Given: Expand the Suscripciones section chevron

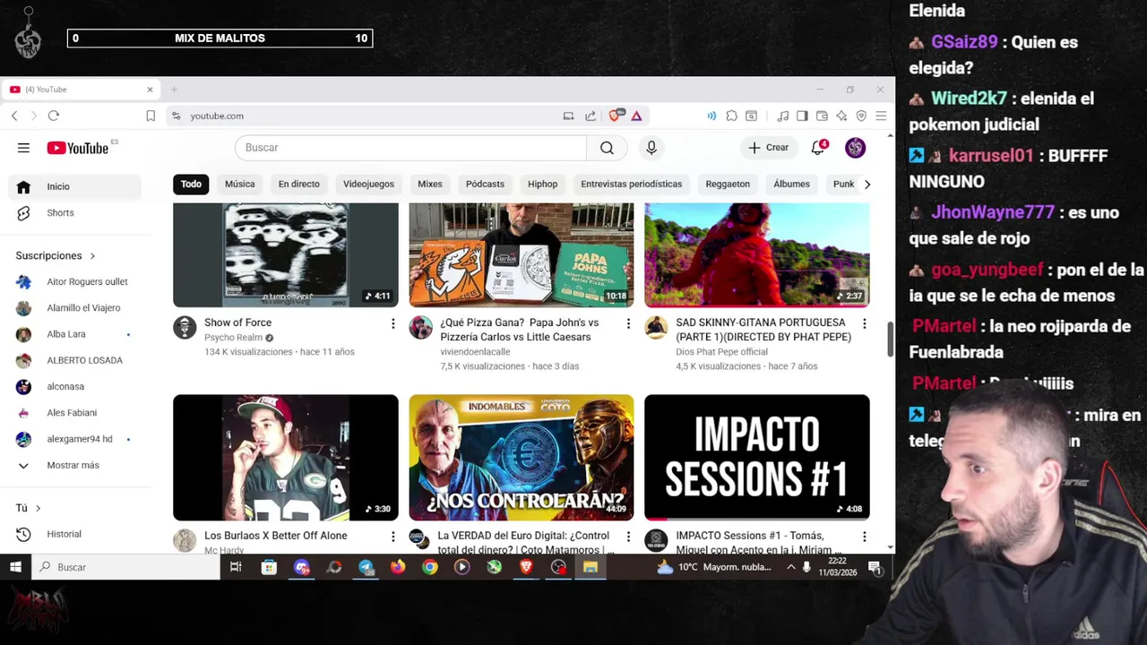Looking at the screenshot, I should 92,256.
